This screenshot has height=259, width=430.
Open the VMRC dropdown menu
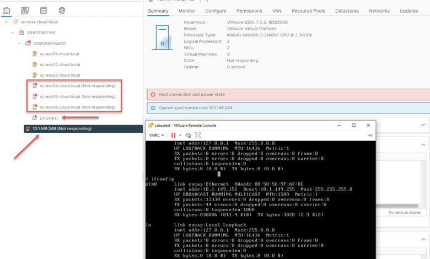tap(157, 136)
